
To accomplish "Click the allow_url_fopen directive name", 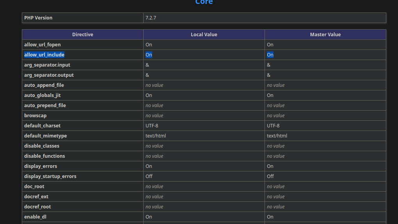I will [43, 44].
